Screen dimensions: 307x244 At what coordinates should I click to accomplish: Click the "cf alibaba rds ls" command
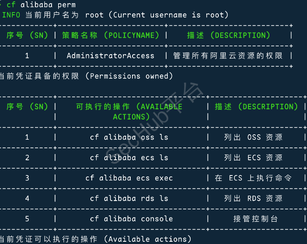tap(129, 198)
